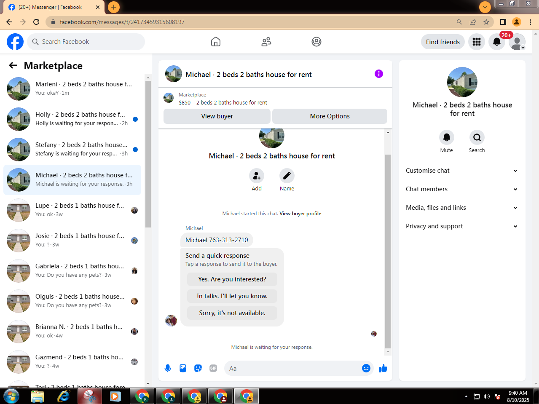Open Stefany conversation in chat list
The image size is (539, 404).
(x=72, y=150)
